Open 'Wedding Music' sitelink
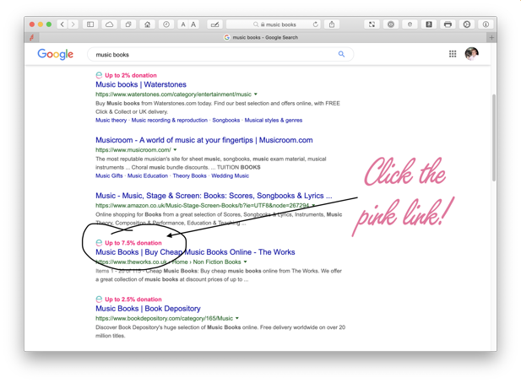The image size is (521, 383). tap(230, 176)
